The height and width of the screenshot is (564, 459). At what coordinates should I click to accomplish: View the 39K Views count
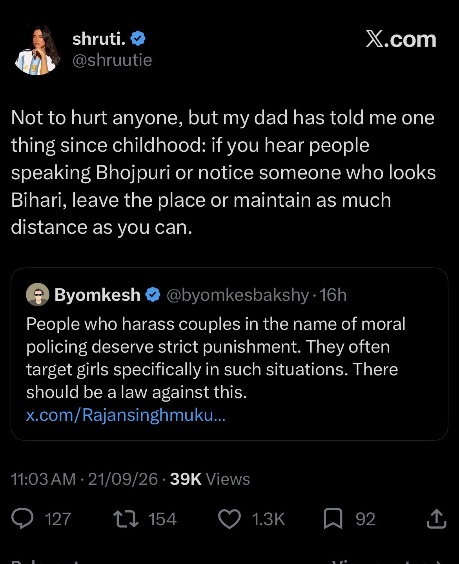(210, 479)
